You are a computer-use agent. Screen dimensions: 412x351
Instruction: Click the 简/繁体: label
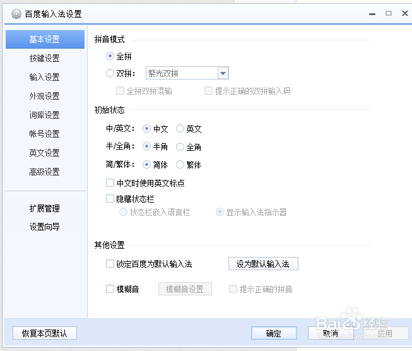[121, 165]
